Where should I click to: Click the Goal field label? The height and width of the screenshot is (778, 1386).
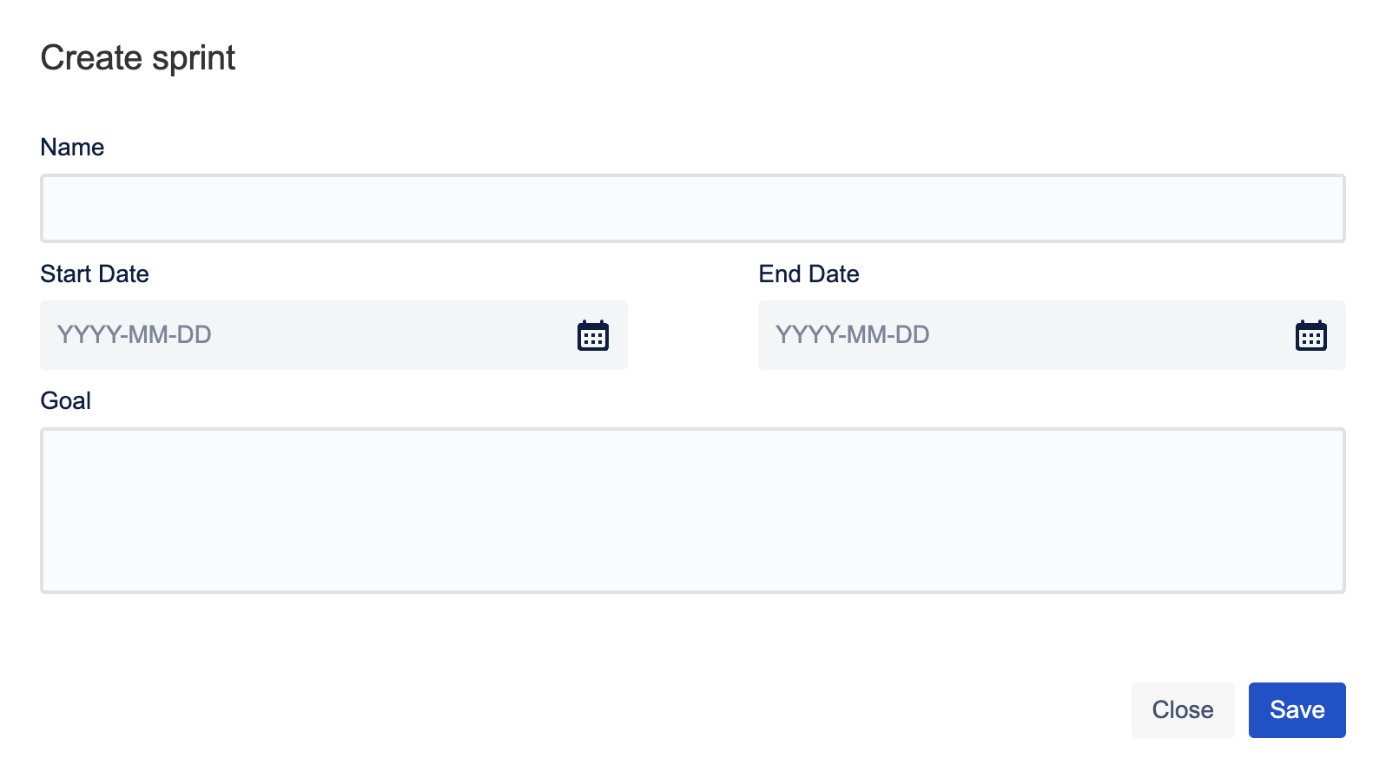pos(66,401)
